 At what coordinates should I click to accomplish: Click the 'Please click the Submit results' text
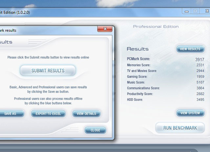point(48,57)
